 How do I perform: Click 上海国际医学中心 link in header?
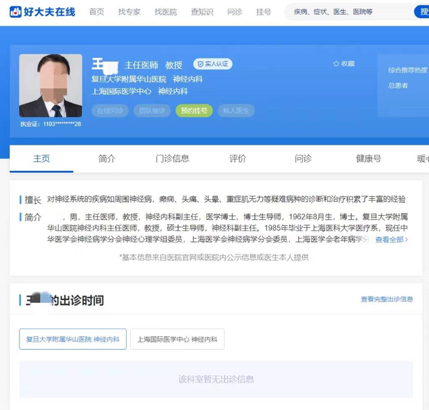pyautogui.click(x=121, y=91)
